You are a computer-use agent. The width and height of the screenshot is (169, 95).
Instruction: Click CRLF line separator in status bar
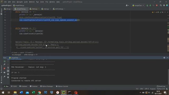point(142,89)
